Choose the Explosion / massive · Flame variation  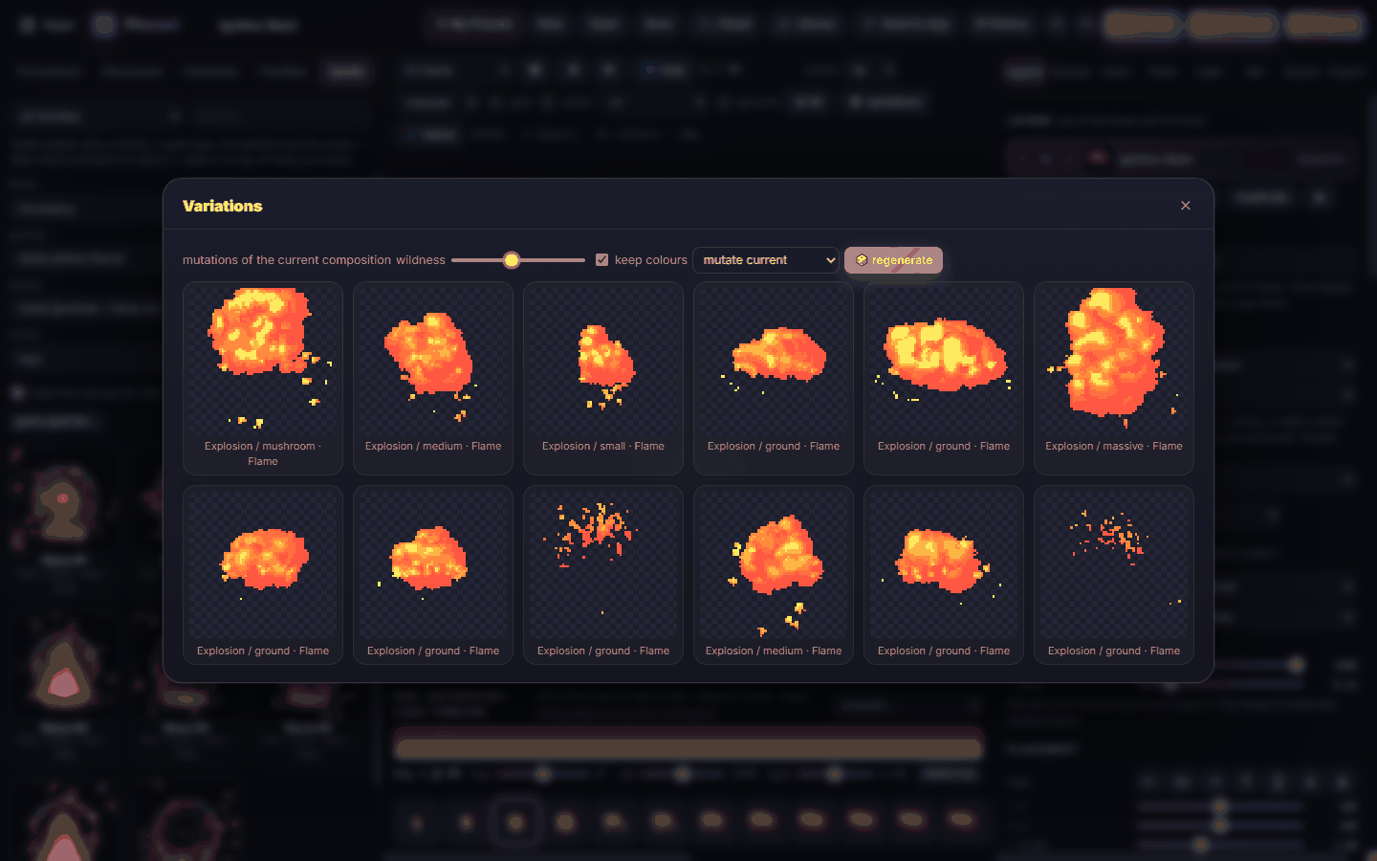(1114, 378)
